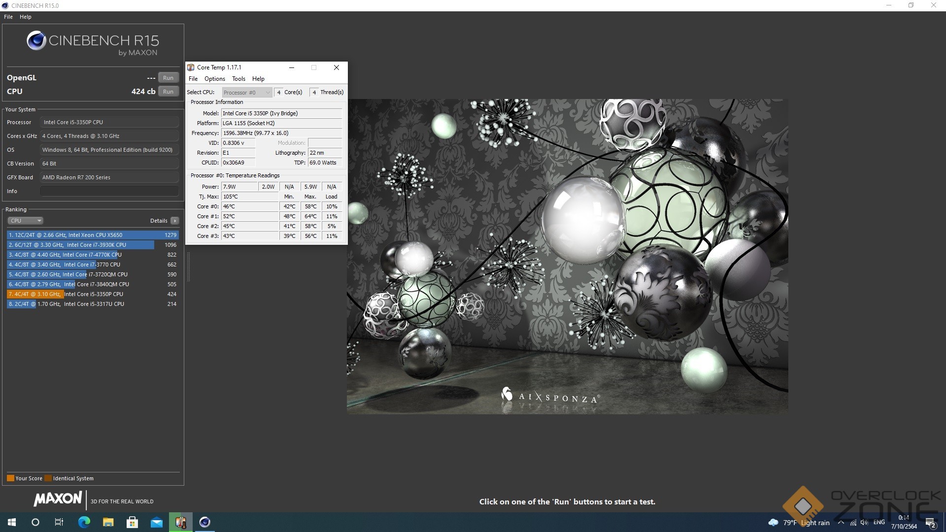
Task: Open Microsoft Edge from taskbar
Action: (x=84, y=522)
